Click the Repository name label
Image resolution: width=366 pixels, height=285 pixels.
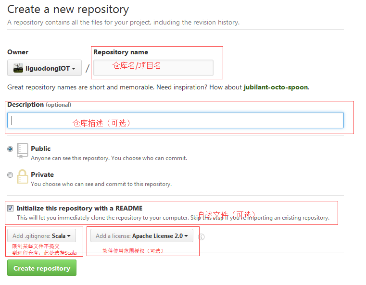coord(121,52)
